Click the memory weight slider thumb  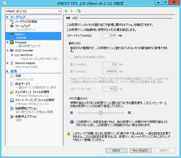click(101, 113)
